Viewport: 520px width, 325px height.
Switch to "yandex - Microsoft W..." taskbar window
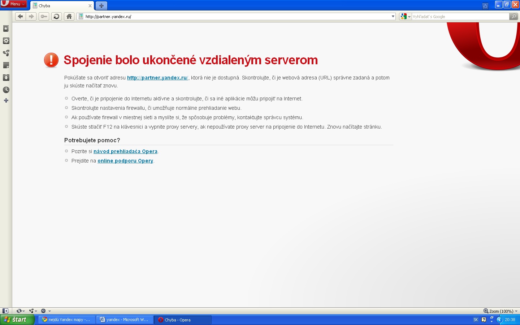[x=125, y=320]
